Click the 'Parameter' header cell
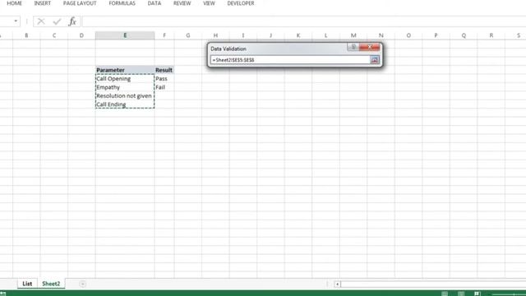 125,70
